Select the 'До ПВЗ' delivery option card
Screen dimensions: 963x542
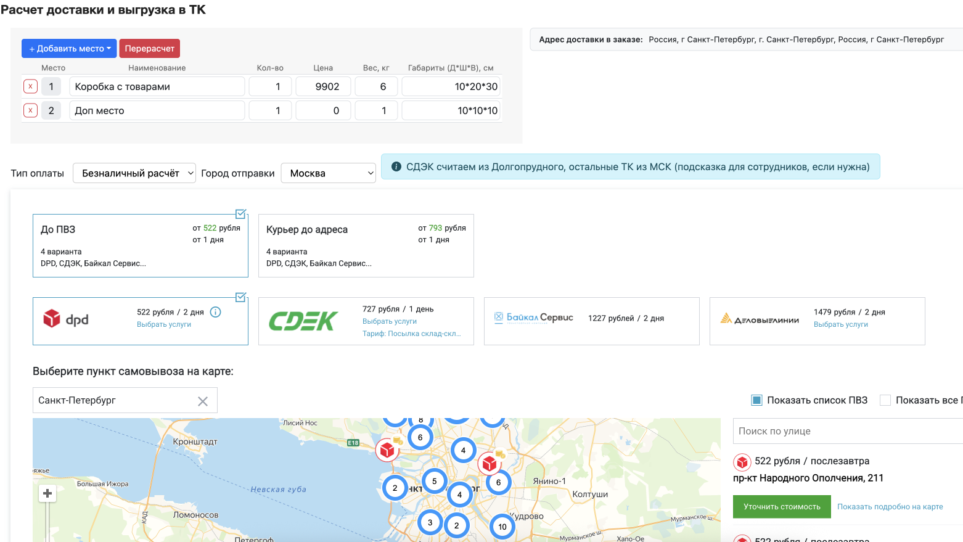pyautogui.click(x=141, y=246)
